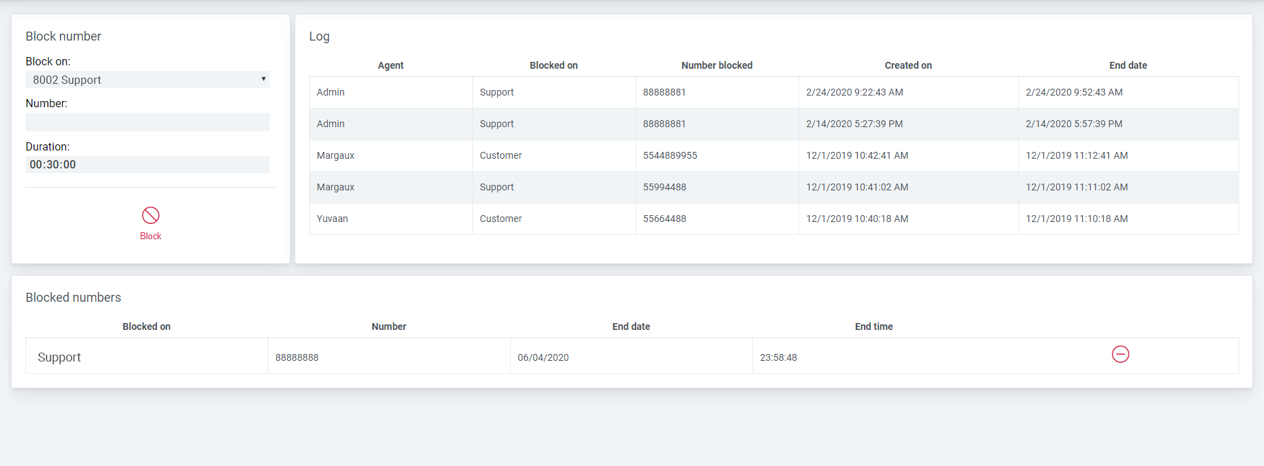
Task: Remove blocked number 88888888 with minus icon
Action: coord(1120,355)
